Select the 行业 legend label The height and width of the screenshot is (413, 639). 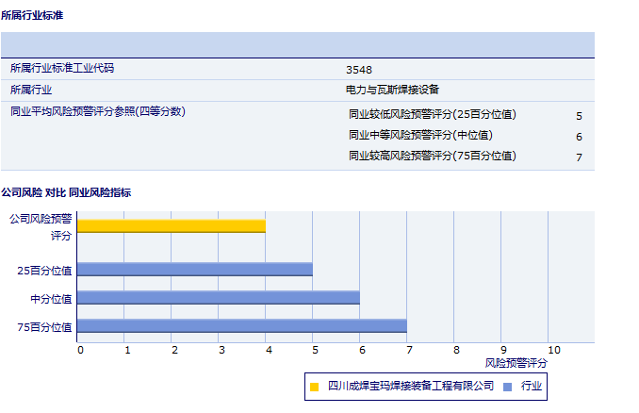pyautogui.click(x=532, y=386)
